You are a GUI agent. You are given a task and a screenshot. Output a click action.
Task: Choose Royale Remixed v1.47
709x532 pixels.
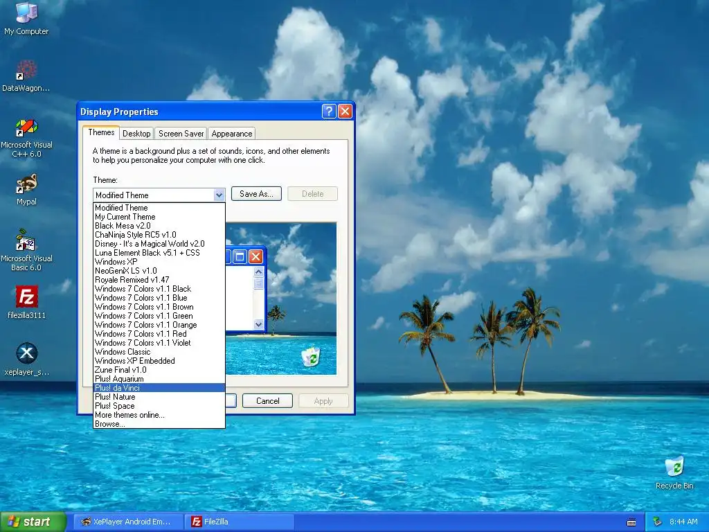click(159, 280)
